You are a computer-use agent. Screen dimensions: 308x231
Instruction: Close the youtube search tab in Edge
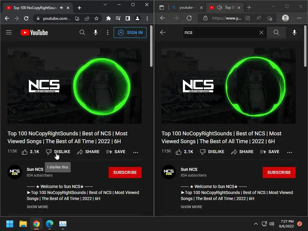tap(201, 8)
